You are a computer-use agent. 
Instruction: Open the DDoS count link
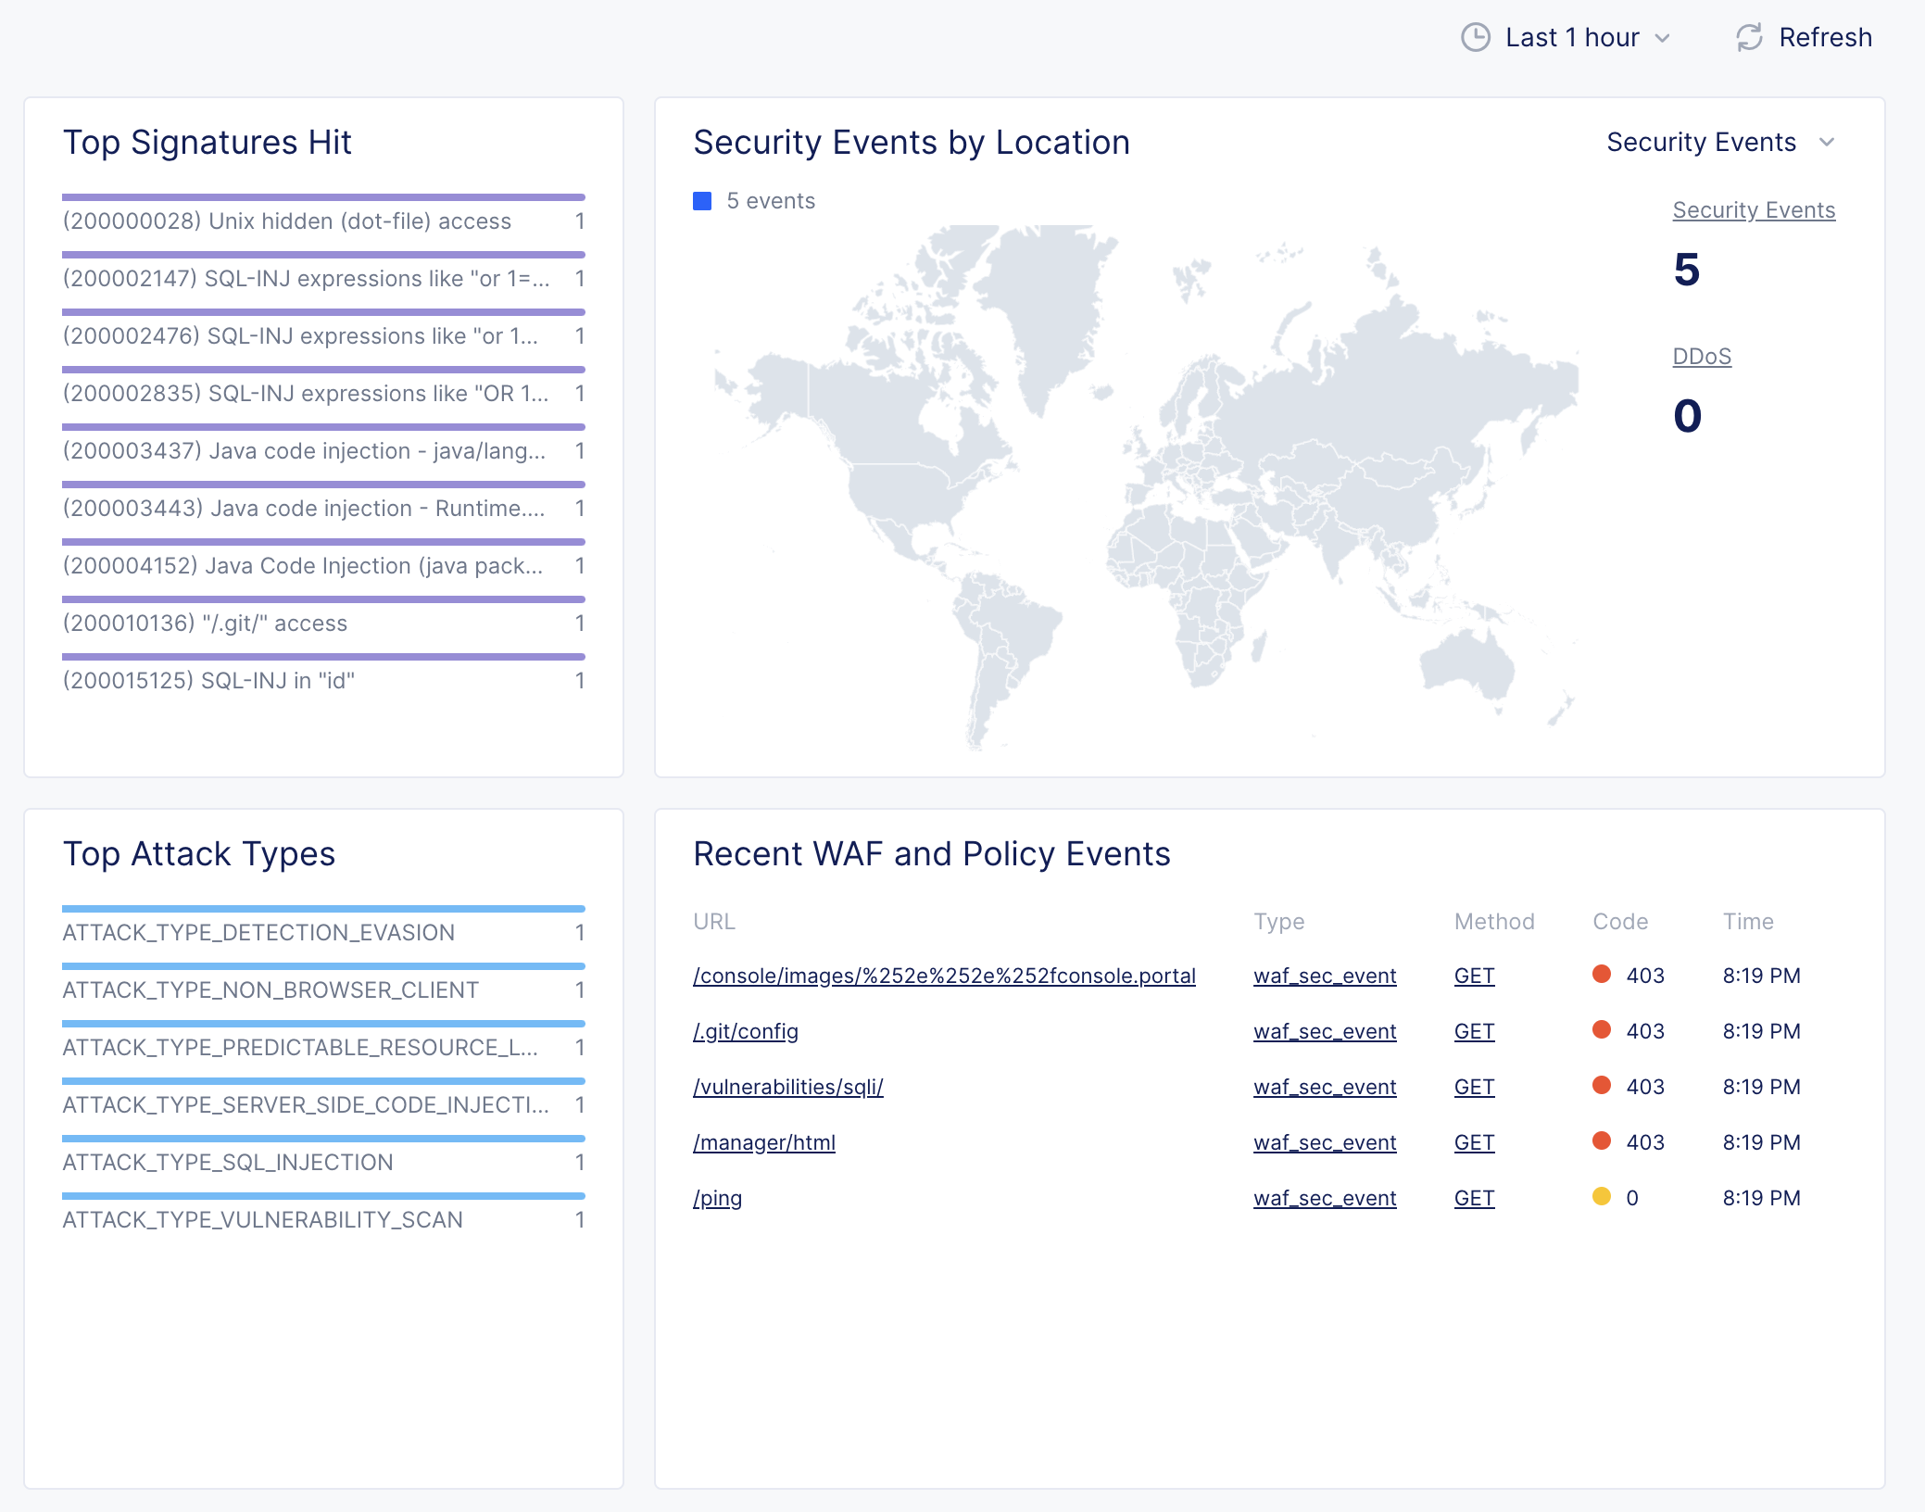click(1701, 357)
